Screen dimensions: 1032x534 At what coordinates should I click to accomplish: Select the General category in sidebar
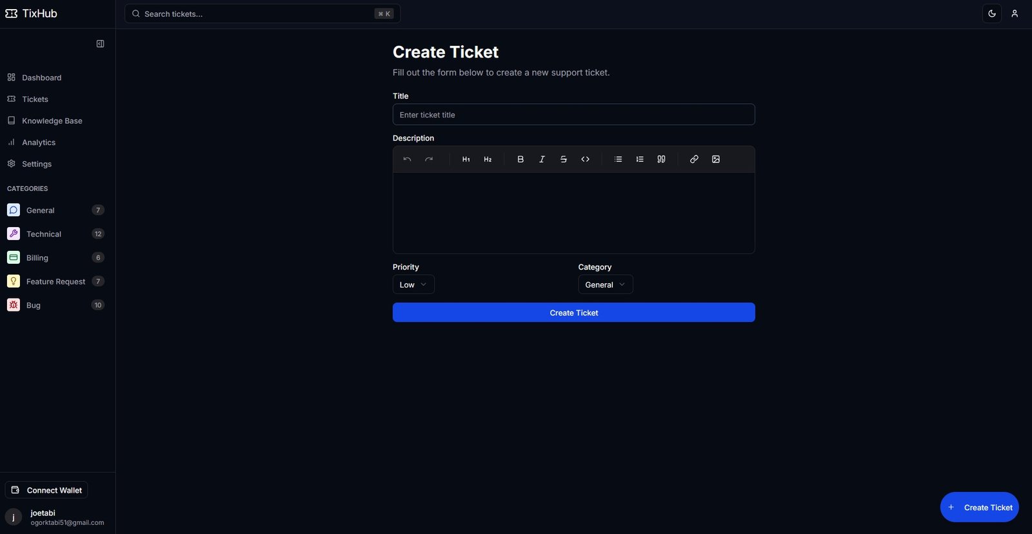(x=56, y=210)
